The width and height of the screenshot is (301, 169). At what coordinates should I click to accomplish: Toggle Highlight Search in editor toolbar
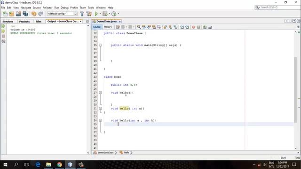(154, 27)
